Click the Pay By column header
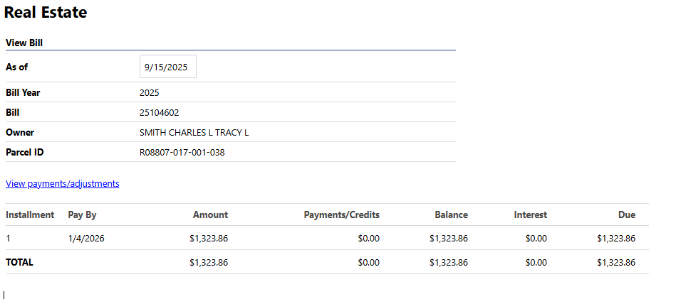 [x=82, y=214]
